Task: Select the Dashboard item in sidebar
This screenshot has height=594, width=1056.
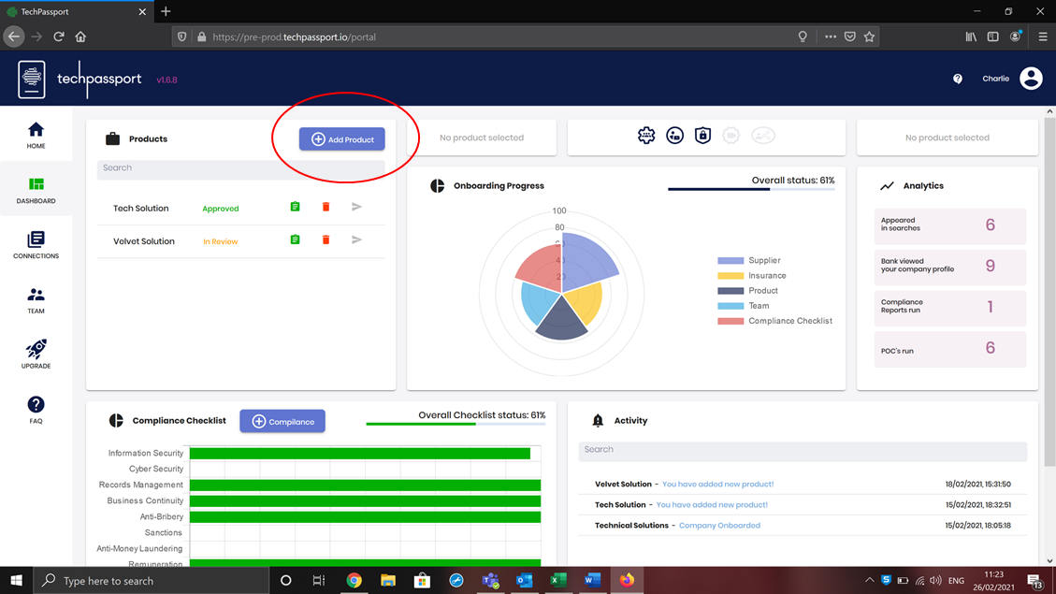Action: tap(36, 190)
